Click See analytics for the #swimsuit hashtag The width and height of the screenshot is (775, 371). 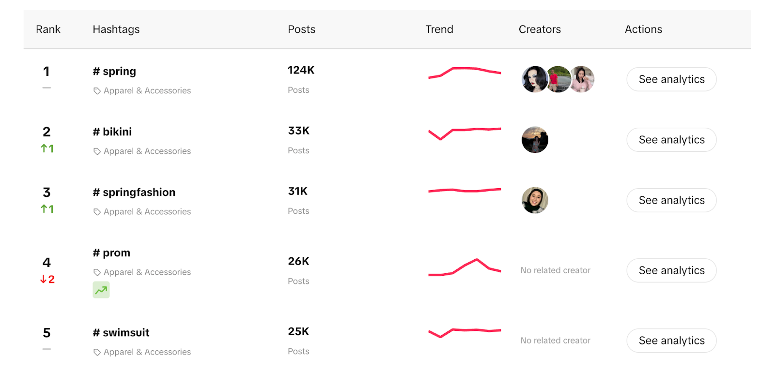(x=671, y=341)
